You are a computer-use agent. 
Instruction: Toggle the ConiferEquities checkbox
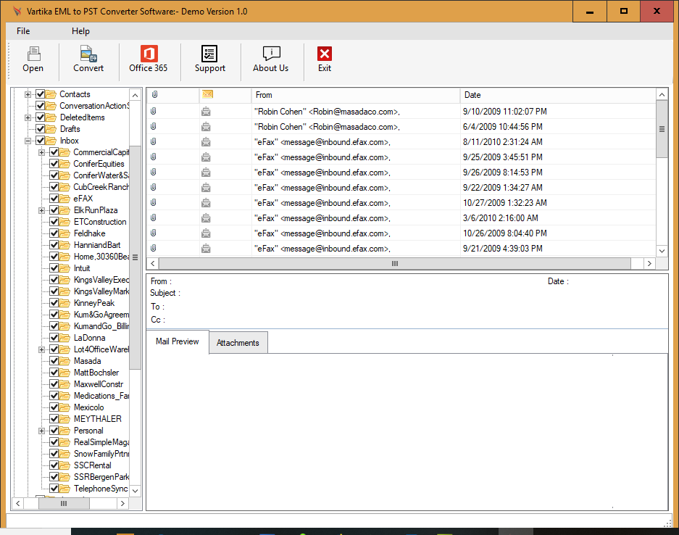pyautogui.click(x=54, y=164)
